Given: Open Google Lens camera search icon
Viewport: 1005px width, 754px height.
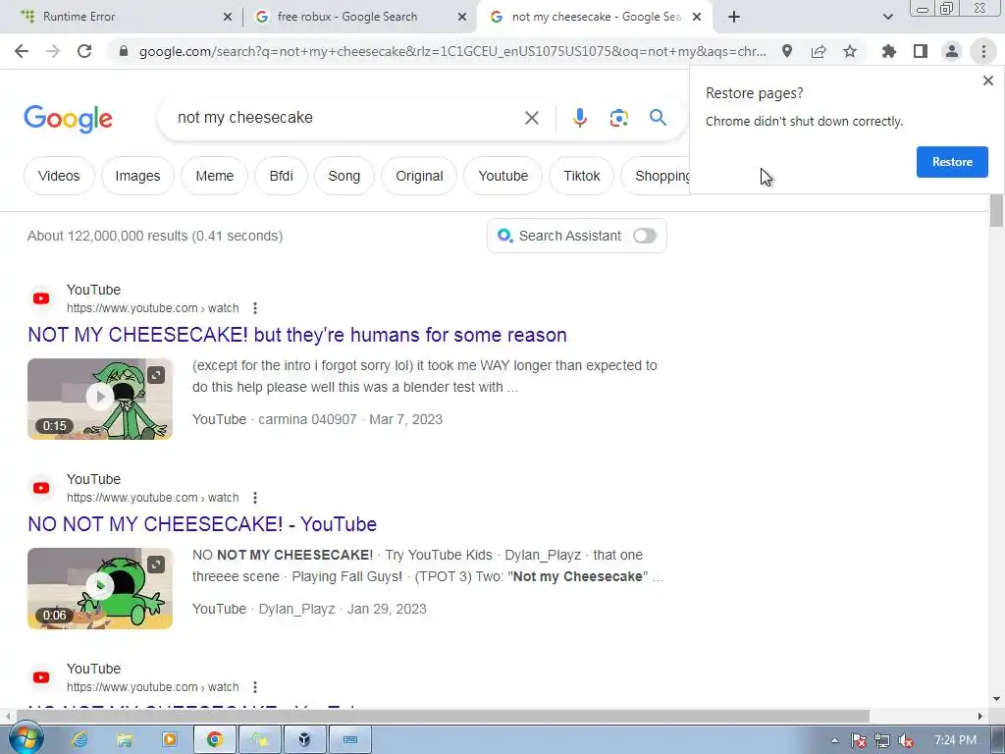Looking at the screenshot, I should coord(618,118).
